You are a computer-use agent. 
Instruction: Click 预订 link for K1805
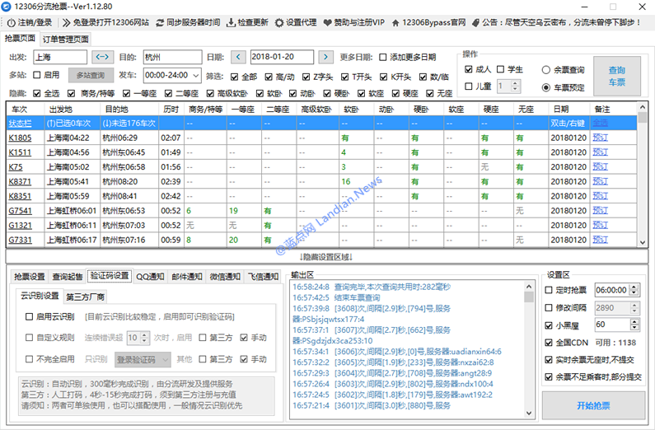601,138
